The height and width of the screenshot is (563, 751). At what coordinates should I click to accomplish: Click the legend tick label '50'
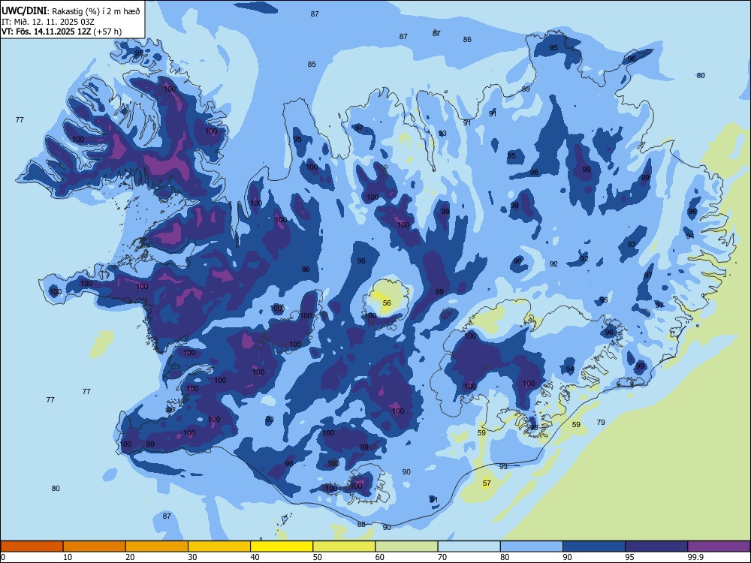tap(317, 557)
